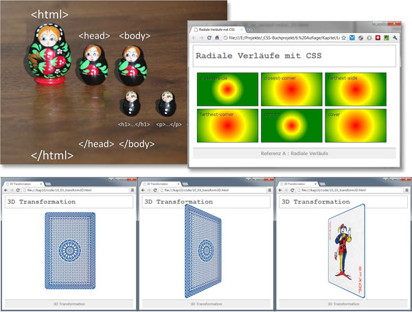Screen dimensions: 412x312
Task: Click the red extension icon in the toolbar
Action: tap(378, 38)
